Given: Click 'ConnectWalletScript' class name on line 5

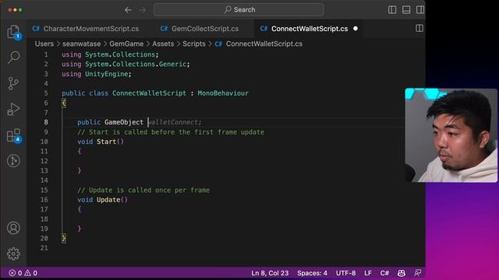Looking at the screenshot, I should tap(149, 93).
